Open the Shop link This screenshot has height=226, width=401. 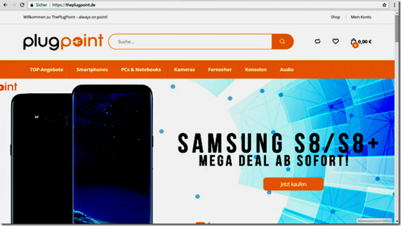coord(335,17)
